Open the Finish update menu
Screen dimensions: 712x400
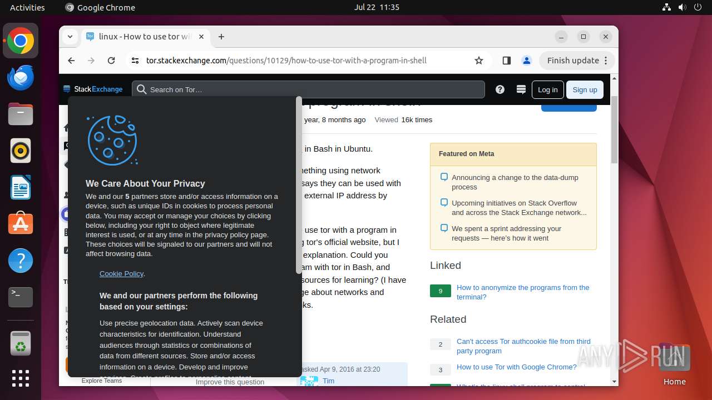(x=577, y=61)
